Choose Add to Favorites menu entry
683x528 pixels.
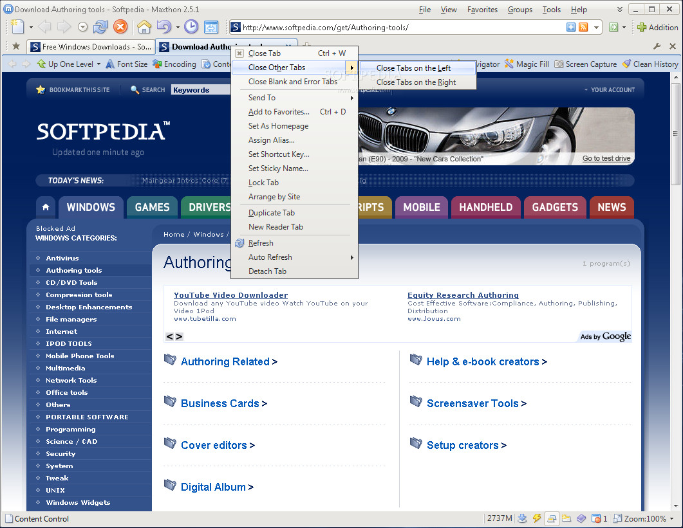tap(294, 112)
